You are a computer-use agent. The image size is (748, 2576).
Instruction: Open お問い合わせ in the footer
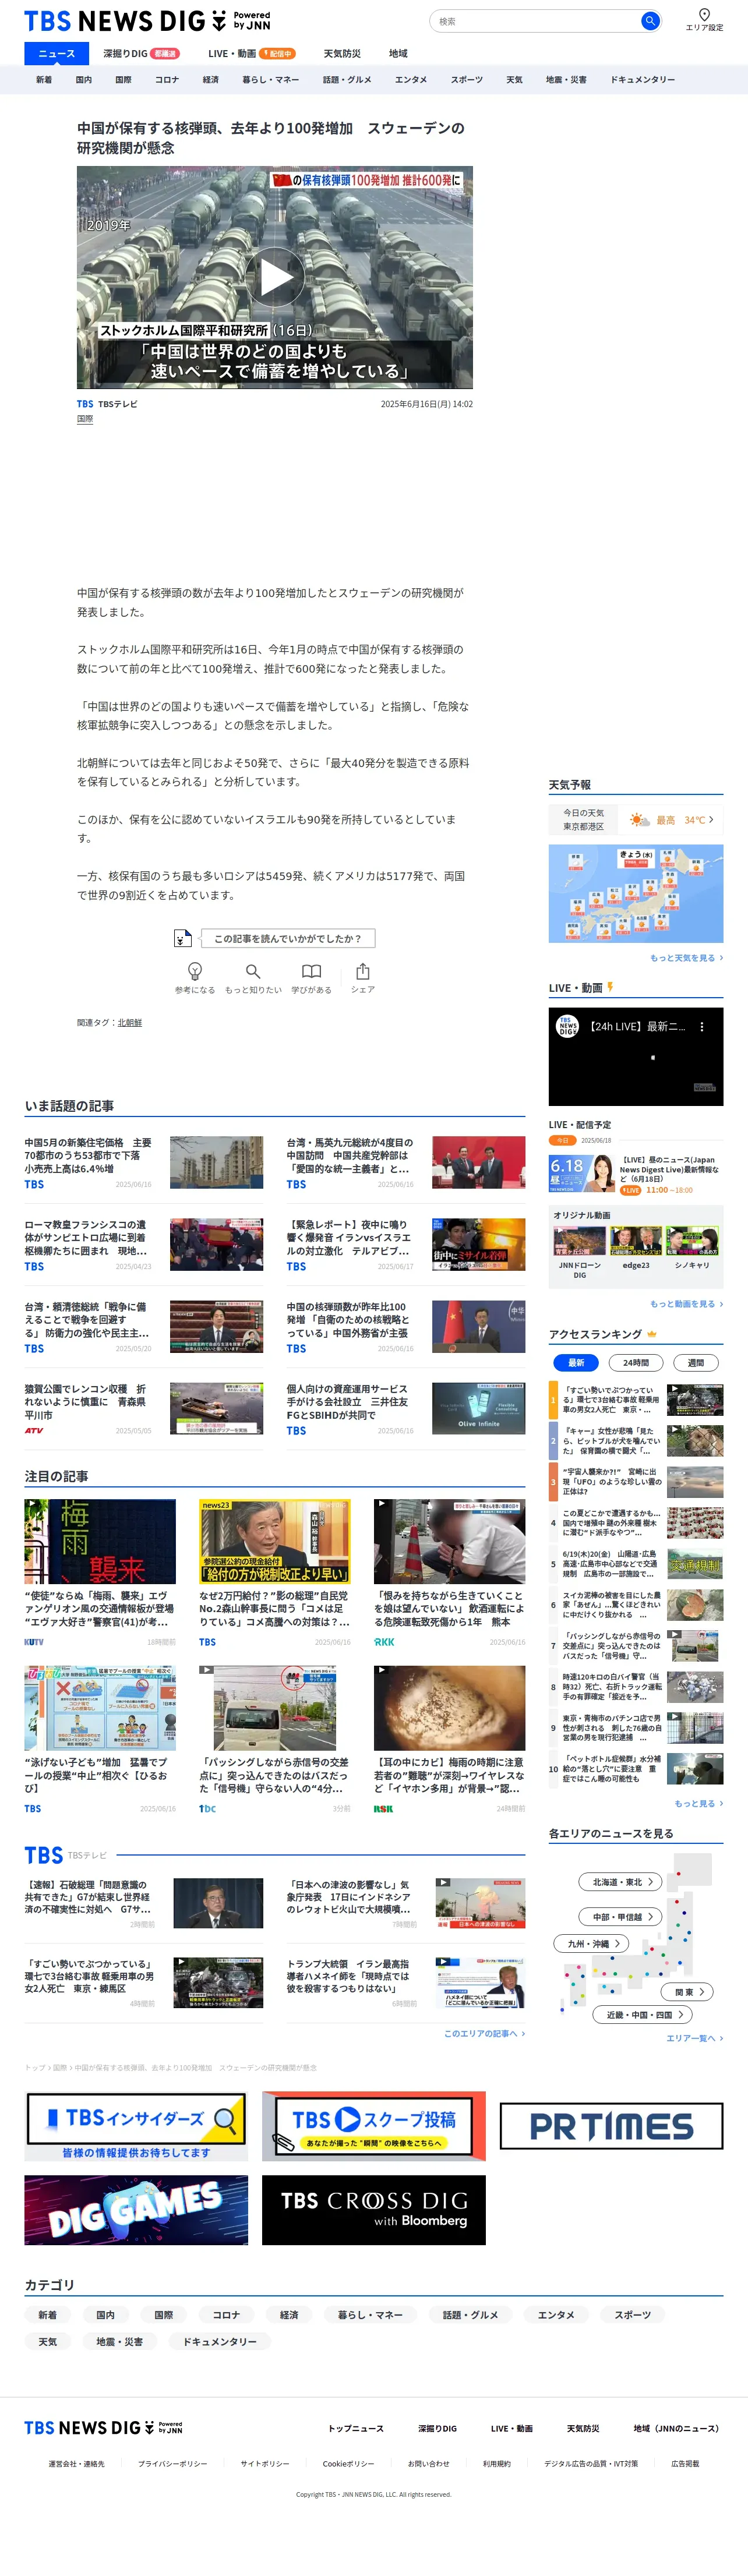[x=428, y=2463]
